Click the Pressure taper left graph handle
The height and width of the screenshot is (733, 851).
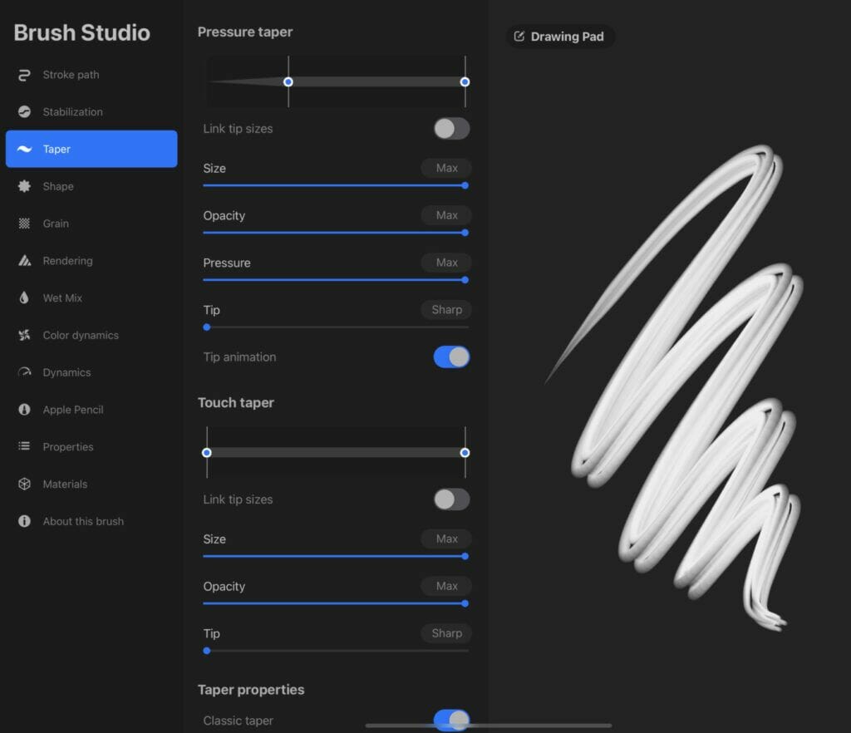click(x=288, y=82)
